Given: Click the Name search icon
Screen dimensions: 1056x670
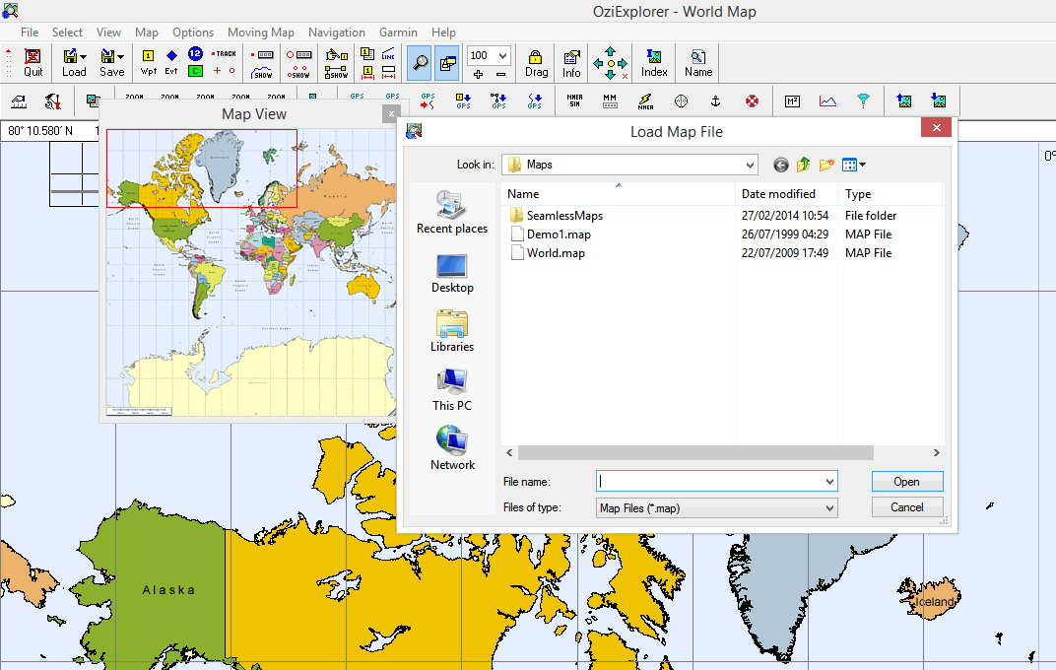Looking at the screenshot, I should pyautogui.click(x=698, y=63).
